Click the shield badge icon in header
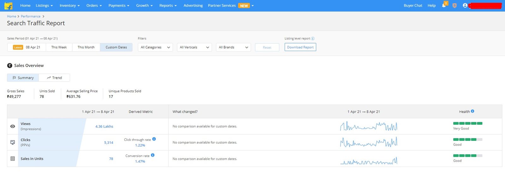The height and width of the screenshot is (172, 505). click(x=454, y=6)
